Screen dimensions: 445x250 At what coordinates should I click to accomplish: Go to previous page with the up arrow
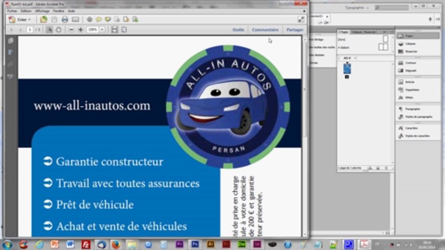pos(11,30)
